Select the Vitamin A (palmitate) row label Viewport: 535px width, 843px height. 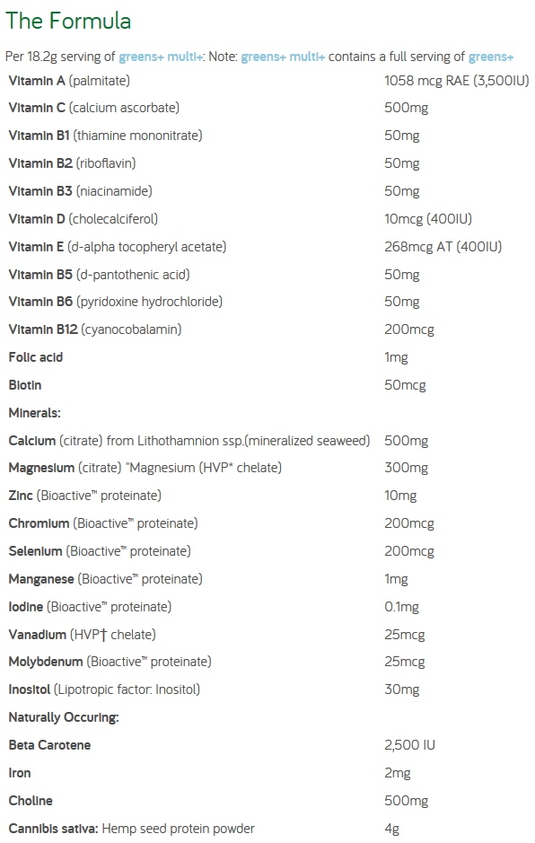[x=69, y=81]
